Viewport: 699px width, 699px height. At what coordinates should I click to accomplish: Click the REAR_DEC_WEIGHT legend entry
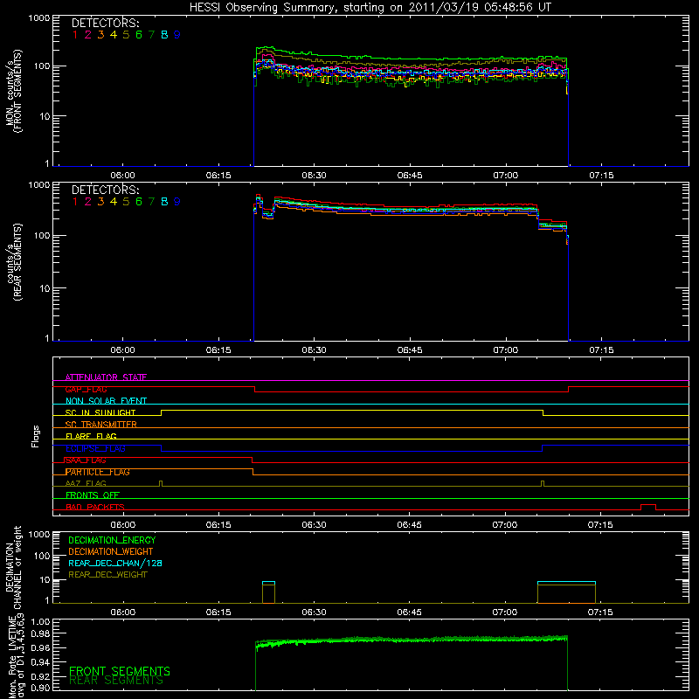pyautogui.click(x=107, y=575)
